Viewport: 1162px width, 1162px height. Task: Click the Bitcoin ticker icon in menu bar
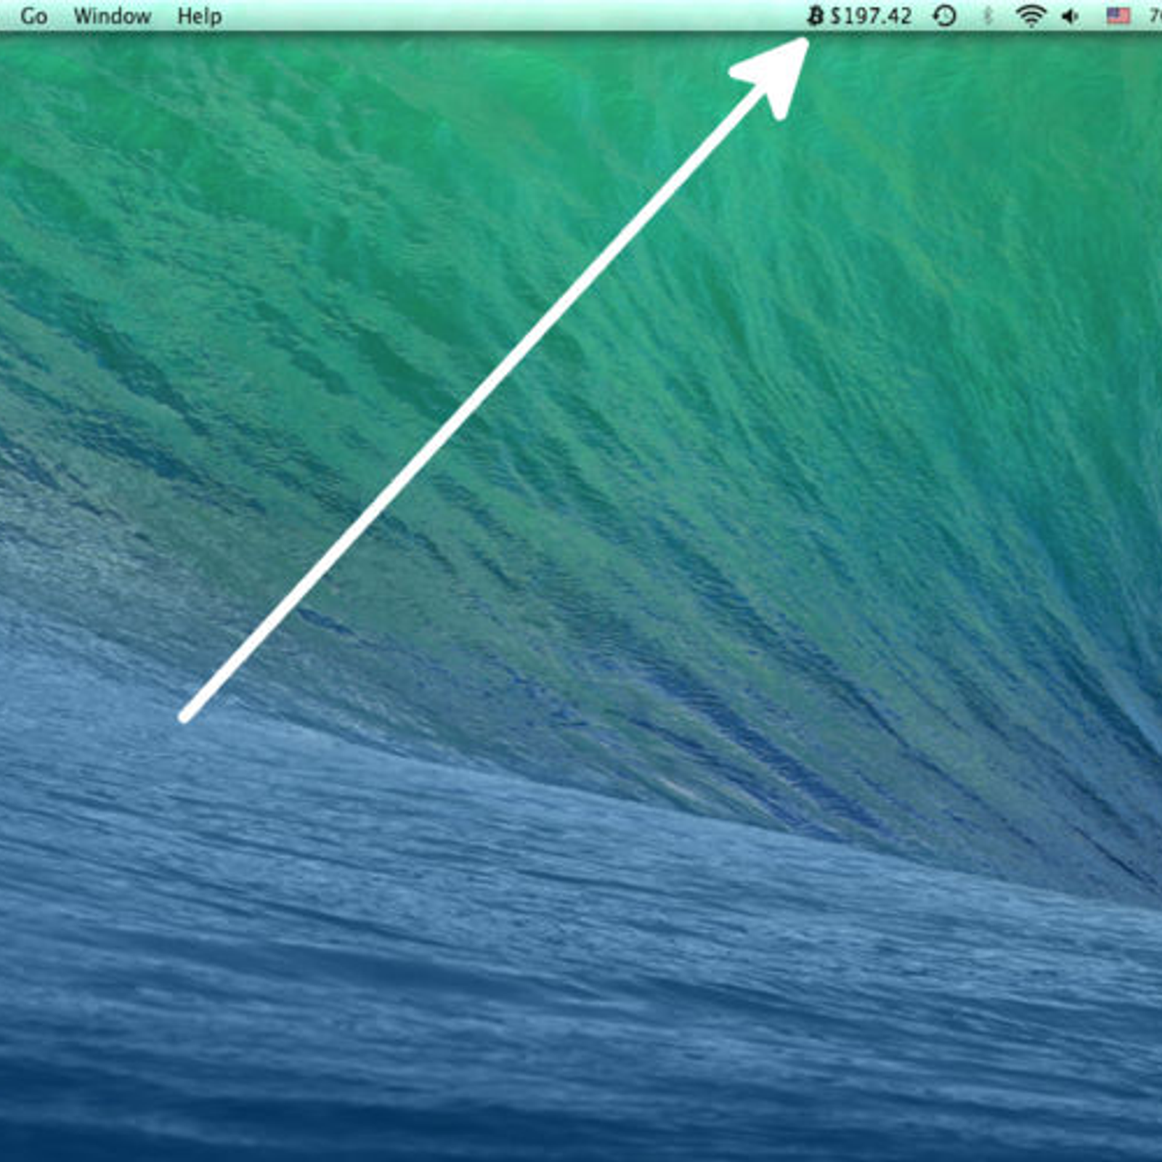pos(816,15)
